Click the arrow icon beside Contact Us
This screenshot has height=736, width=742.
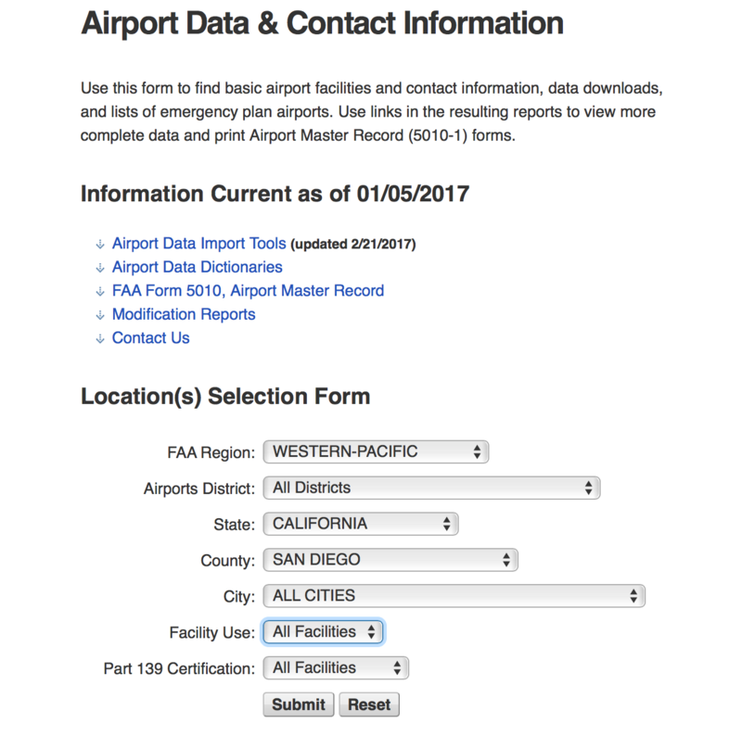pos(99,339)
